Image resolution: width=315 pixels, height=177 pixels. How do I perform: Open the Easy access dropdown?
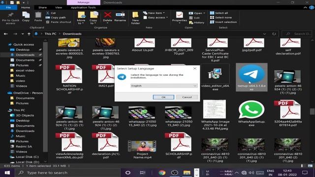(156, 18)
